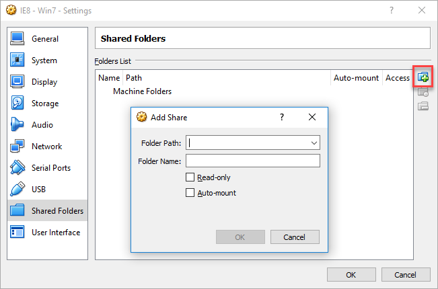The height and width of the screenshot is (289, 438).
Task: Switch to Audio settings
Action: [x=42, y=125]
